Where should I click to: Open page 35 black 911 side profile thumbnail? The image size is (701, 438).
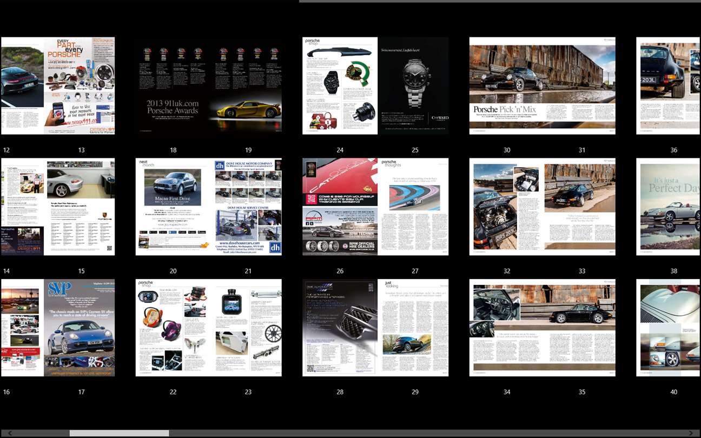tap(579, 328)
